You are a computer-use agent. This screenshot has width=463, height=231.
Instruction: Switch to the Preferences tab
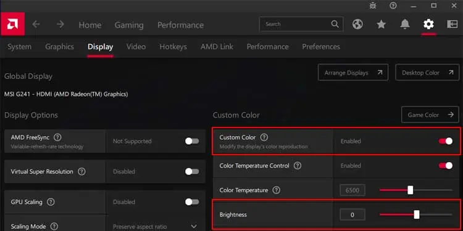tap(321, 47)
